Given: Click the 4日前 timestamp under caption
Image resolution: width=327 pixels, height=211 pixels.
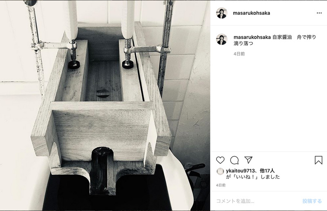Looking at the screenshot, I should coord(239,54).
